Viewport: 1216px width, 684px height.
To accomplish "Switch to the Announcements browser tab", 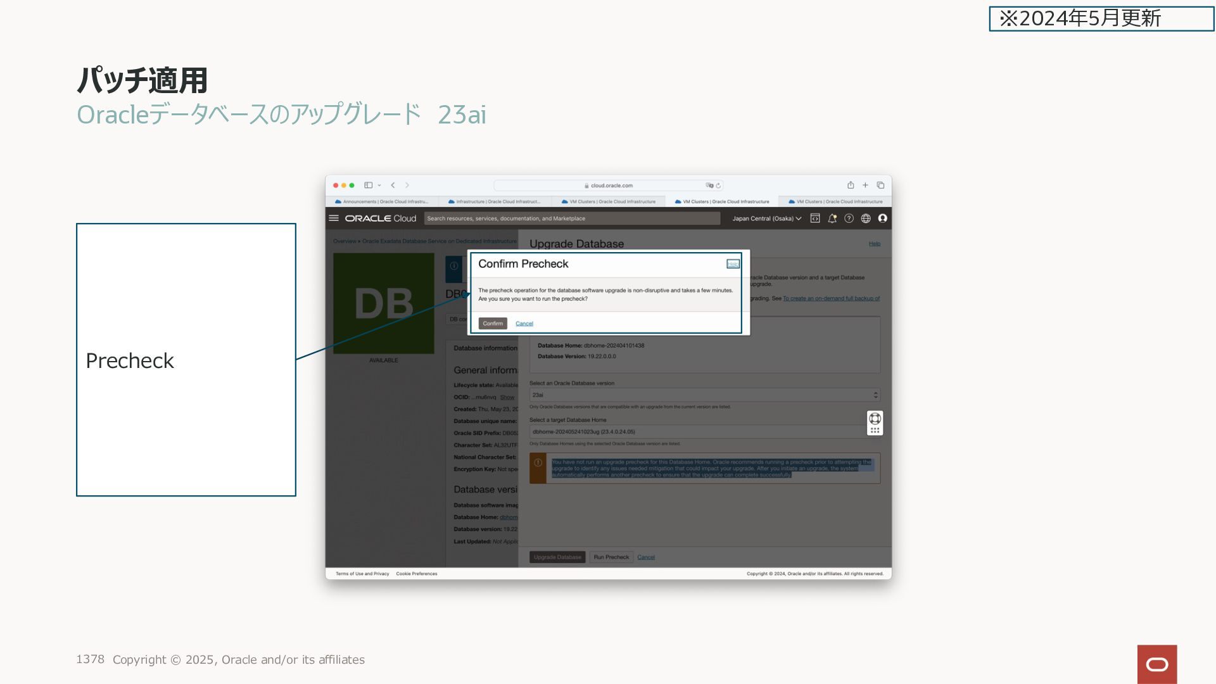I will coord(382,201).
